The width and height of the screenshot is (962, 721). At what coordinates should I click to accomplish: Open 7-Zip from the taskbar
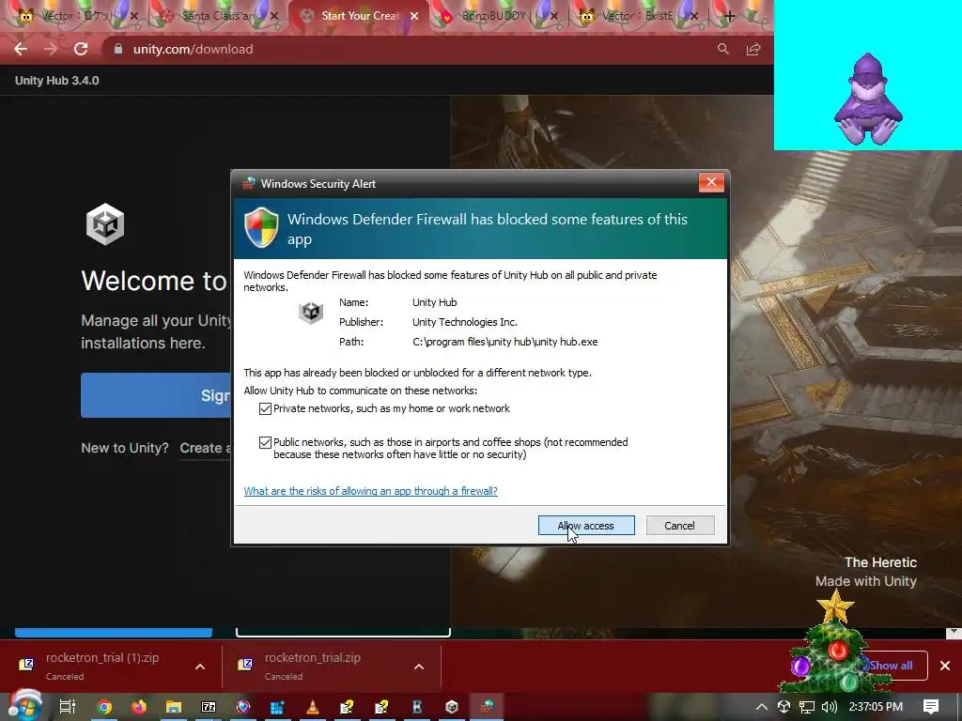[209, 707]
